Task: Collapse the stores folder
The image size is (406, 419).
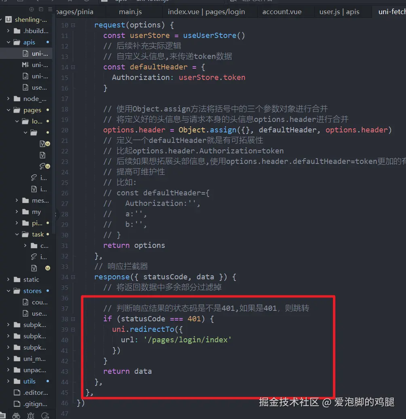Action: tap(8, 291)
